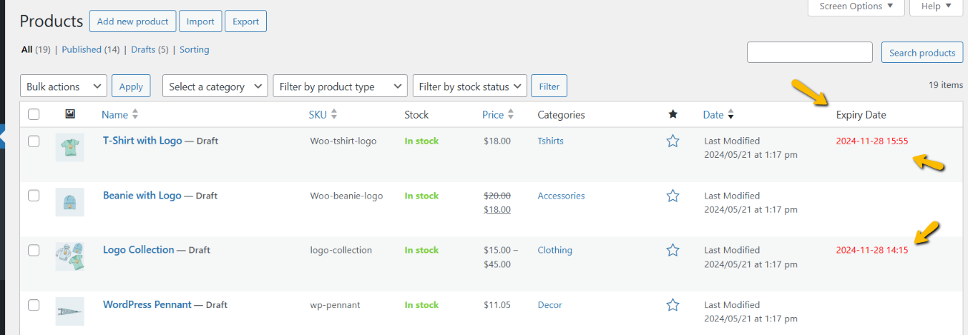Check the Beanie with Logo row checkbox
This screenshot has height=335, width=968.
pyautogui.click(x=34, y=196)
